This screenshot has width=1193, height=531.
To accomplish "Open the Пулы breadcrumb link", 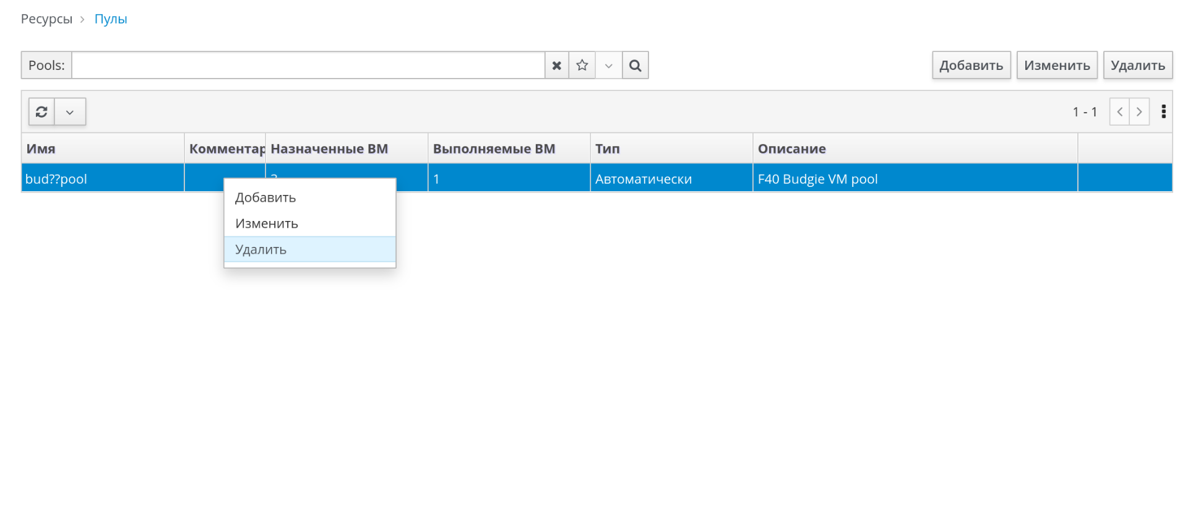I will (x=111, y=19).
